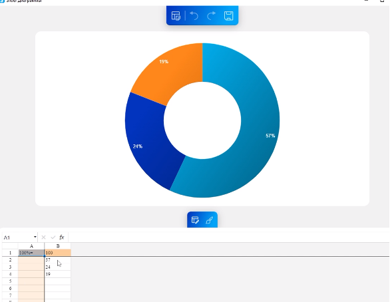Undo the last action
Screen dimensions: 390x302
tap(194, 16)
